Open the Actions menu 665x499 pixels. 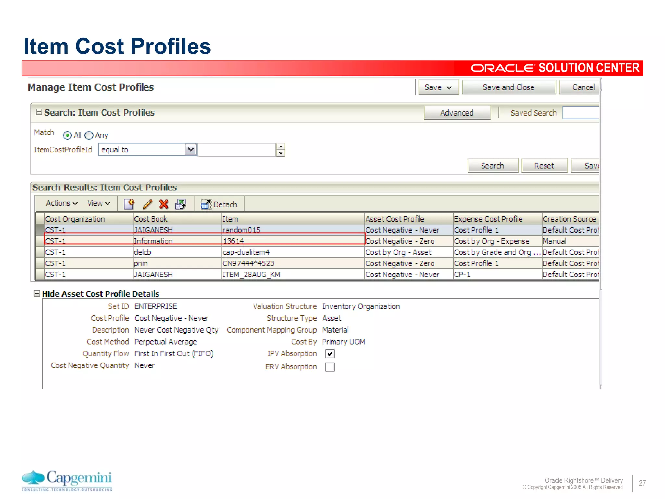tap(62, 203)
